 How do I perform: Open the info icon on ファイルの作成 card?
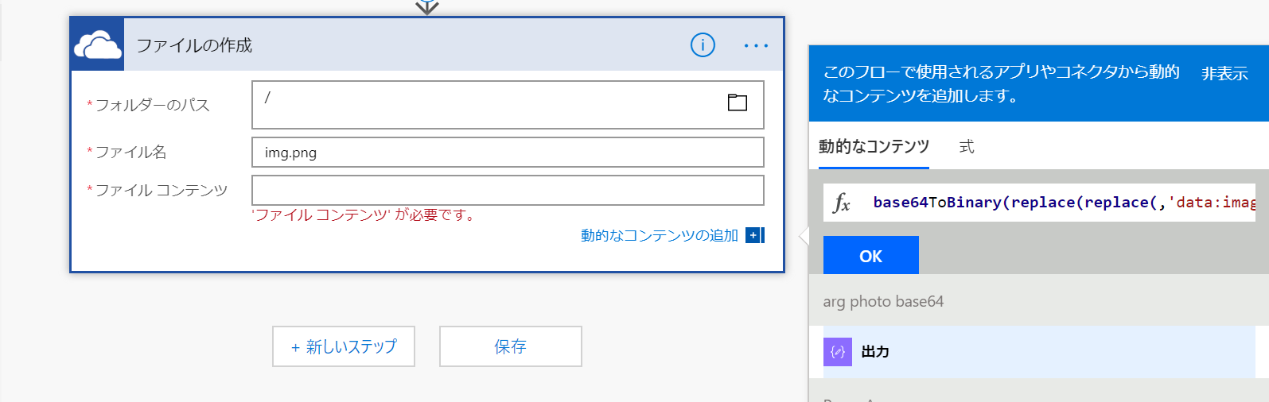pos(703,45)
